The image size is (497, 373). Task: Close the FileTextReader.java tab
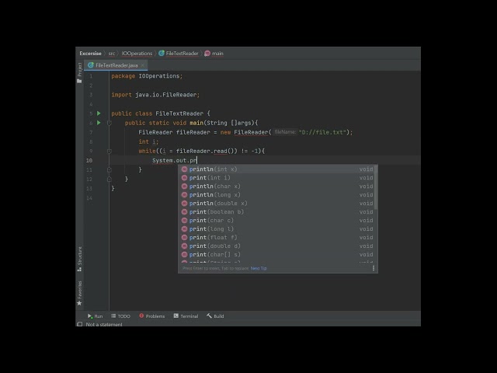pyautogui.click(x=143, y=65)
